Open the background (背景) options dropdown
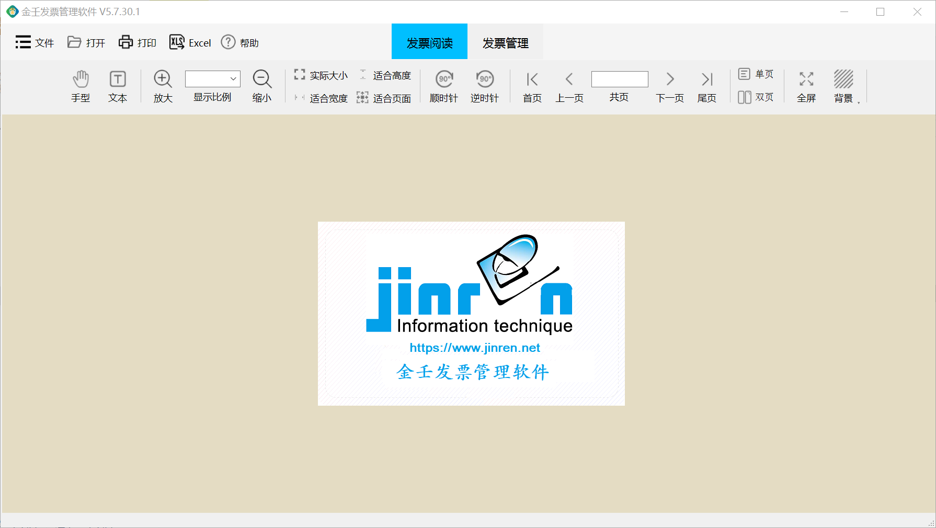This screenshot has height=528, width=936. pos(858,102)
